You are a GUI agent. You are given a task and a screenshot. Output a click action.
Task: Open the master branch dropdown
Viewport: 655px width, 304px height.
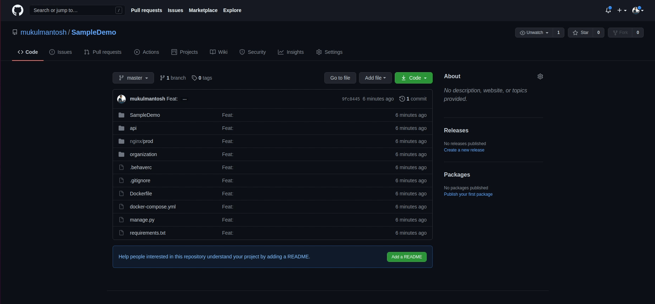pos(133,78)
